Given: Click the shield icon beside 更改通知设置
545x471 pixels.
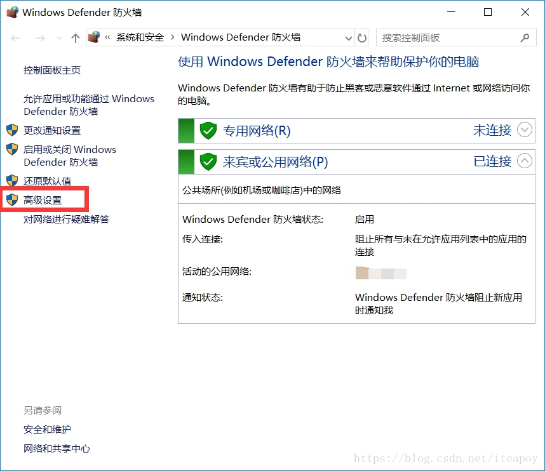Looking at the screenshot, I should (12, 130).
